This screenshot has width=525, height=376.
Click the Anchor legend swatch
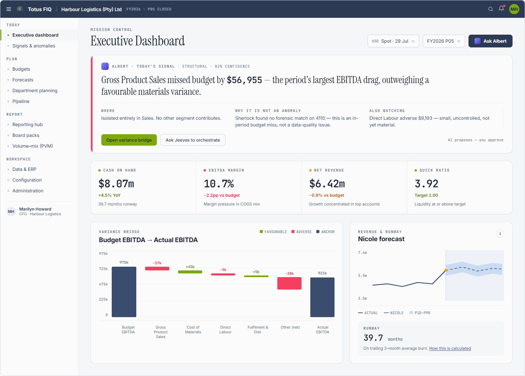coord(318,232)
